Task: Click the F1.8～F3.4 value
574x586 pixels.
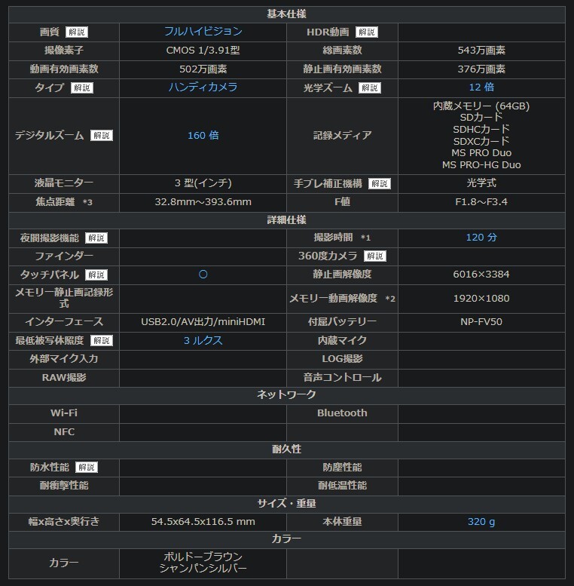Action: tap(481, 202)
